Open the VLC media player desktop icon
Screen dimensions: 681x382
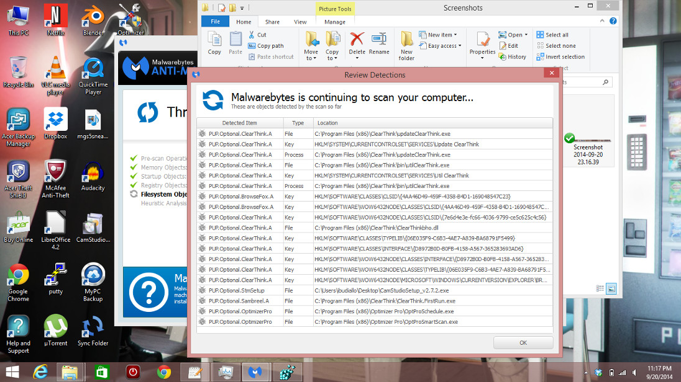(55, 75)
